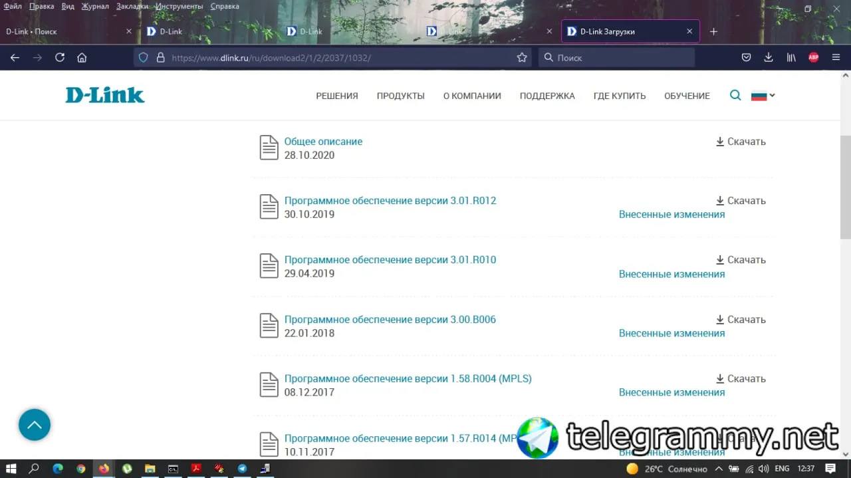
Task: Click the D-Link logo
Action: pos(105,95)
